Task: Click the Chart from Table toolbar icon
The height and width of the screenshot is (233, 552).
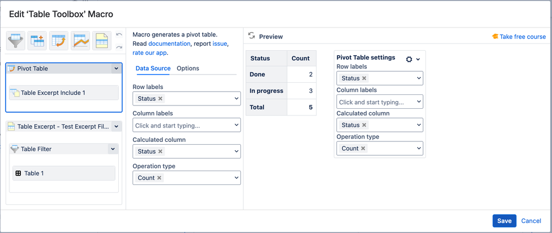Action: 81,41
